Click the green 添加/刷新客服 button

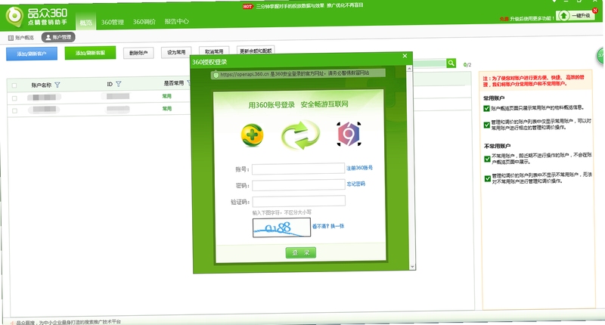(x=90, y=53)
